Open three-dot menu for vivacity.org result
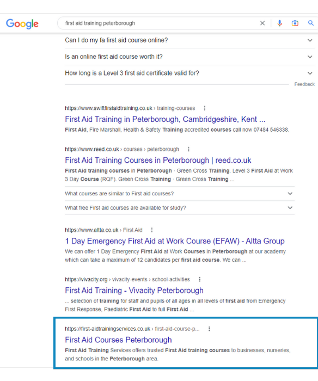 (200, 279)
